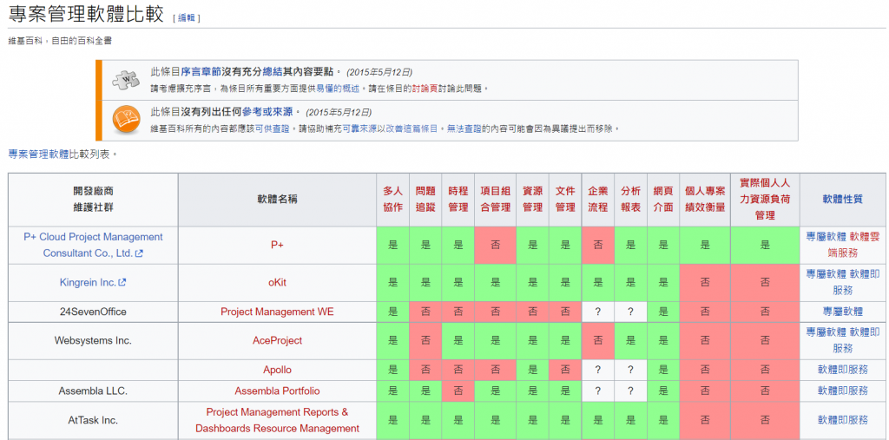This screenshot has width=889, height=440.
Task: Click the 改善這篇條目 link
Action: pyautogui.click(x=412, y=128)
